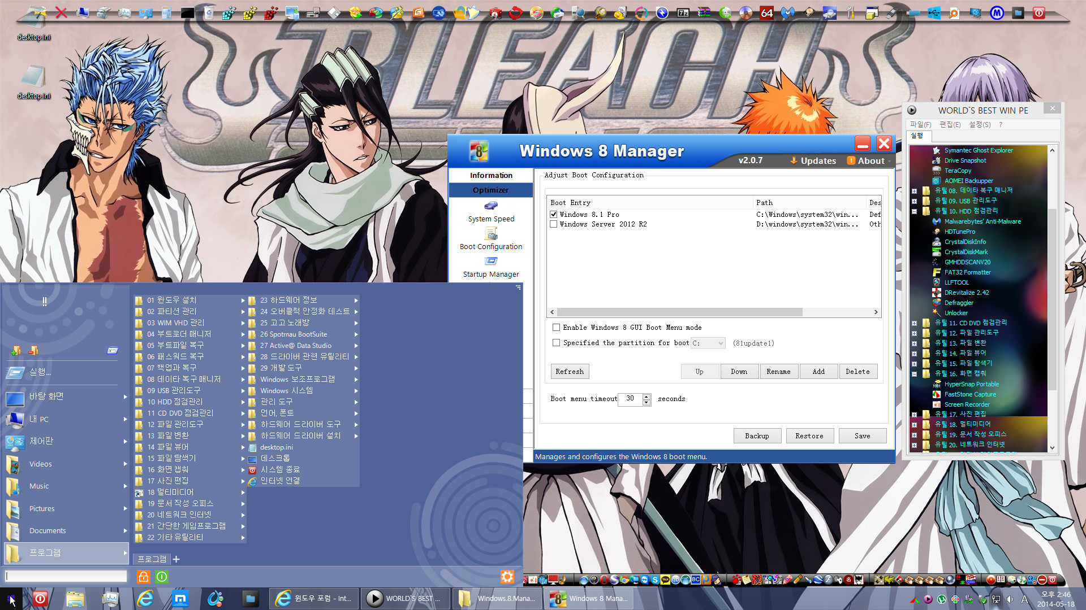The height and width of the screenshot is (610, 1086).
Task: Launch FastStone Capture from tree
Action: [969, 394]
